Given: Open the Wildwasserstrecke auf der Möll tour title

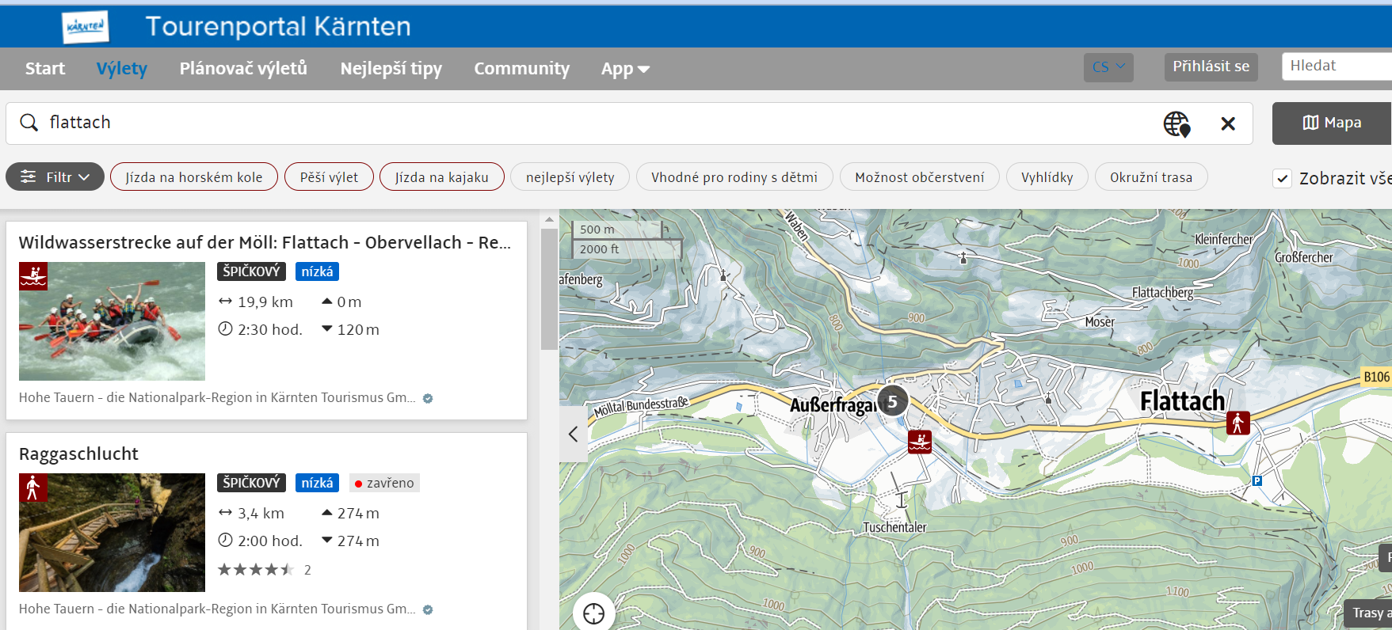Looking at the screenshot, I should [x=265, y=242].
